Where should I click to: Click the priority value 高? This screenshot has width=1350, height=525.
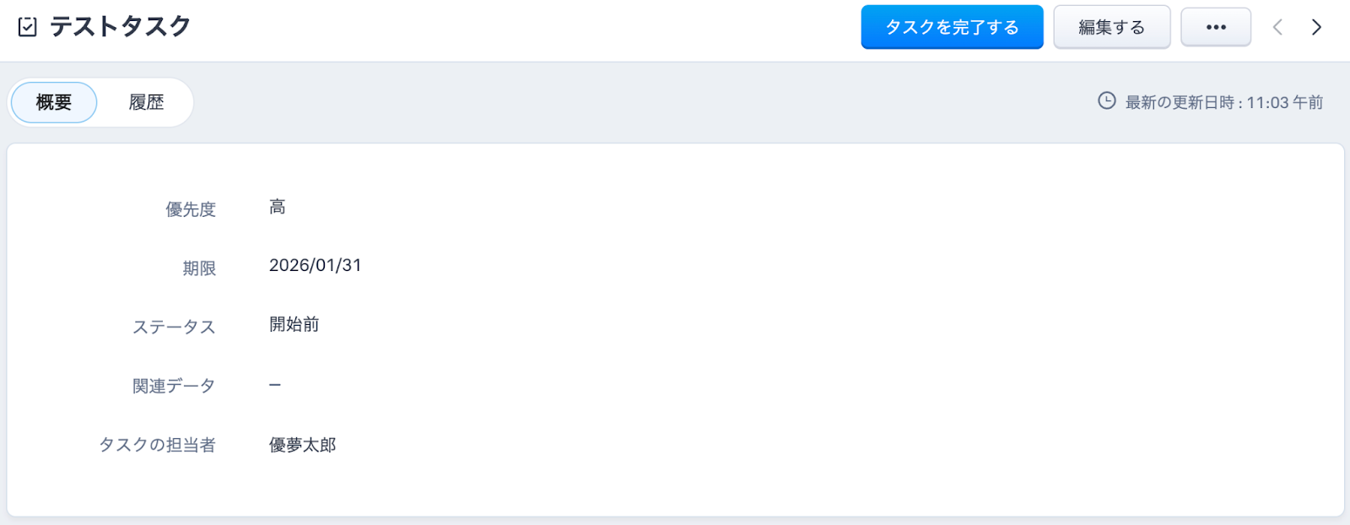click(278, 207)
